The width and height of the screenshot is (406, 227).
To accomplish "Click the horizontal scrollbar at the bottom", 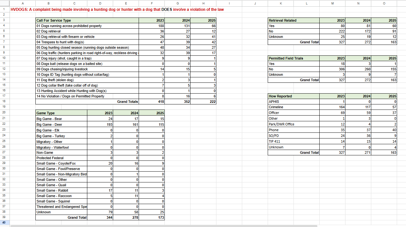I will point(127,226).
